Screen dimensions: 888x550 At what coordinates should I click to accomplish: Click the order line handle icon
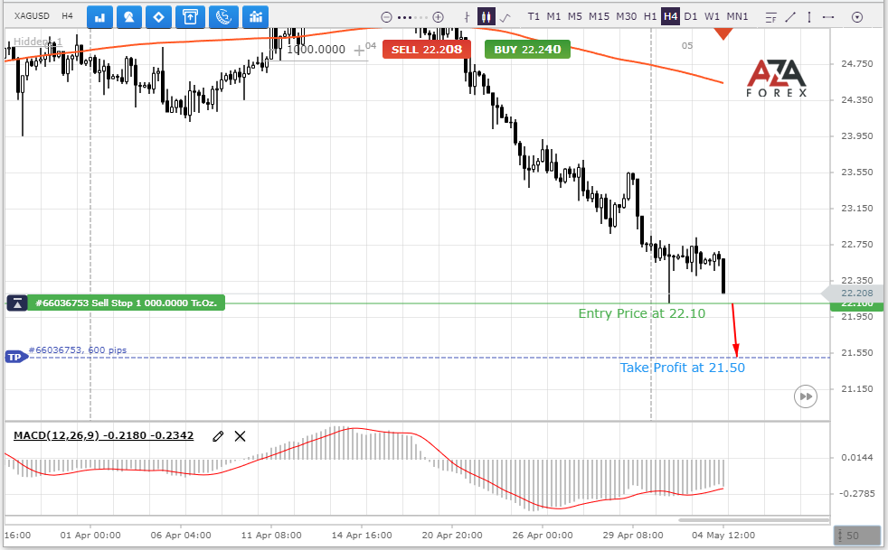(17, 303)
